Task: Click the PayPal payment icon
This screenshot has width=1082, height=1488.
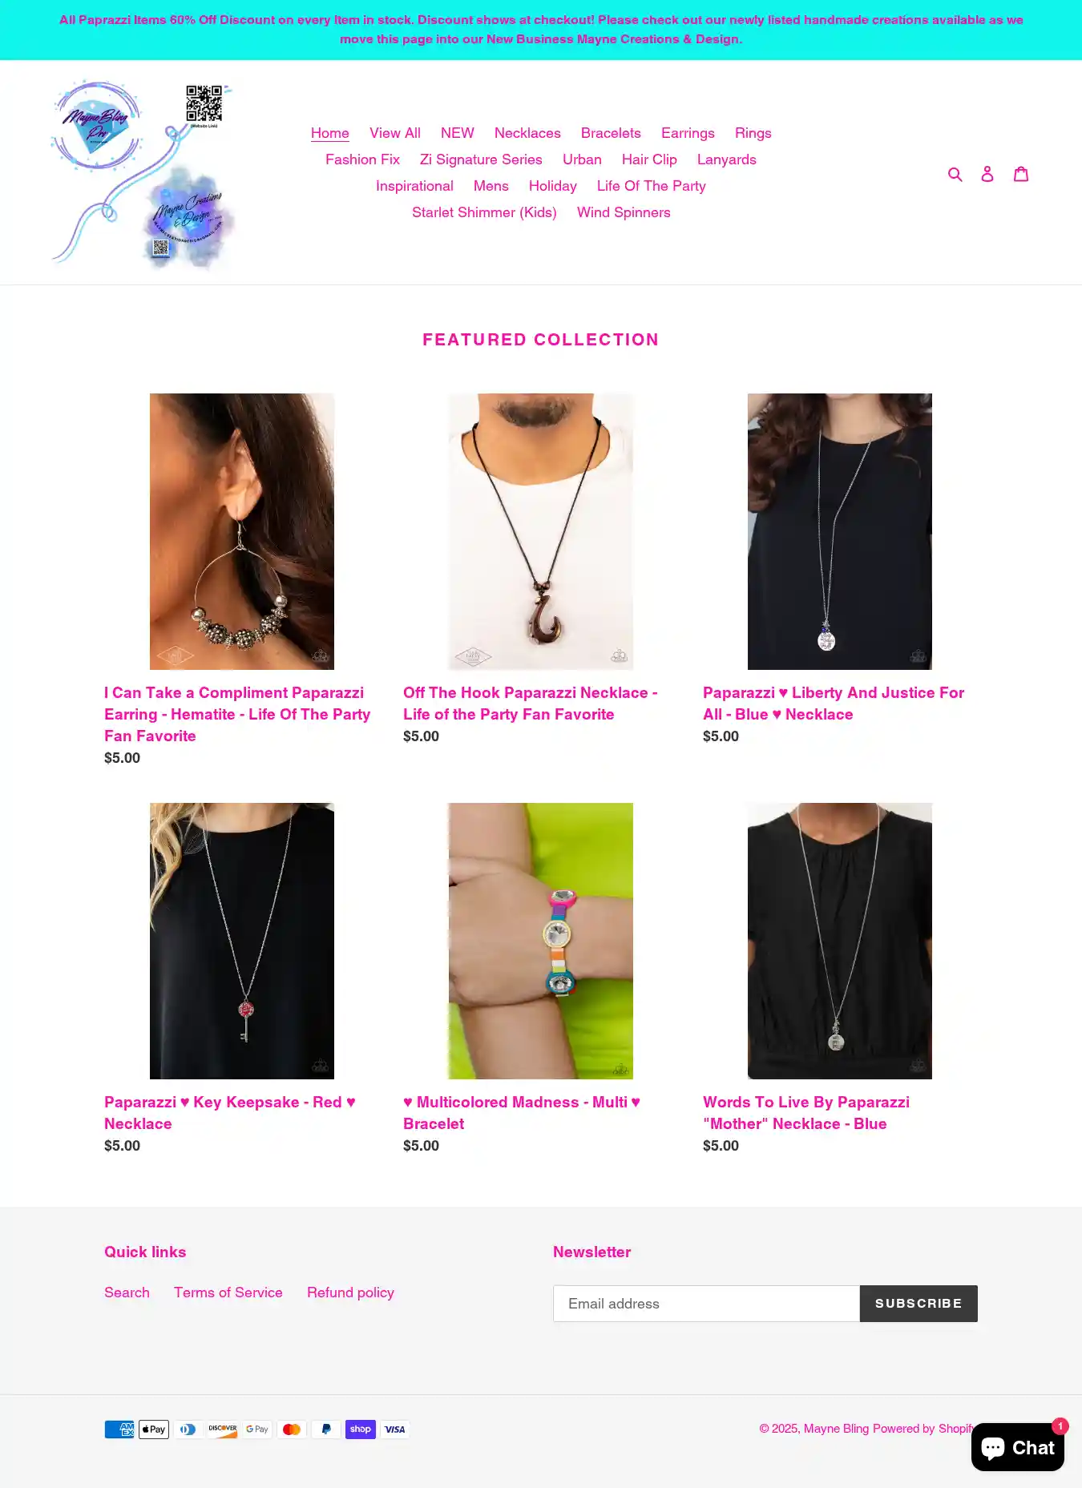Action: [x=326, y=1429]
